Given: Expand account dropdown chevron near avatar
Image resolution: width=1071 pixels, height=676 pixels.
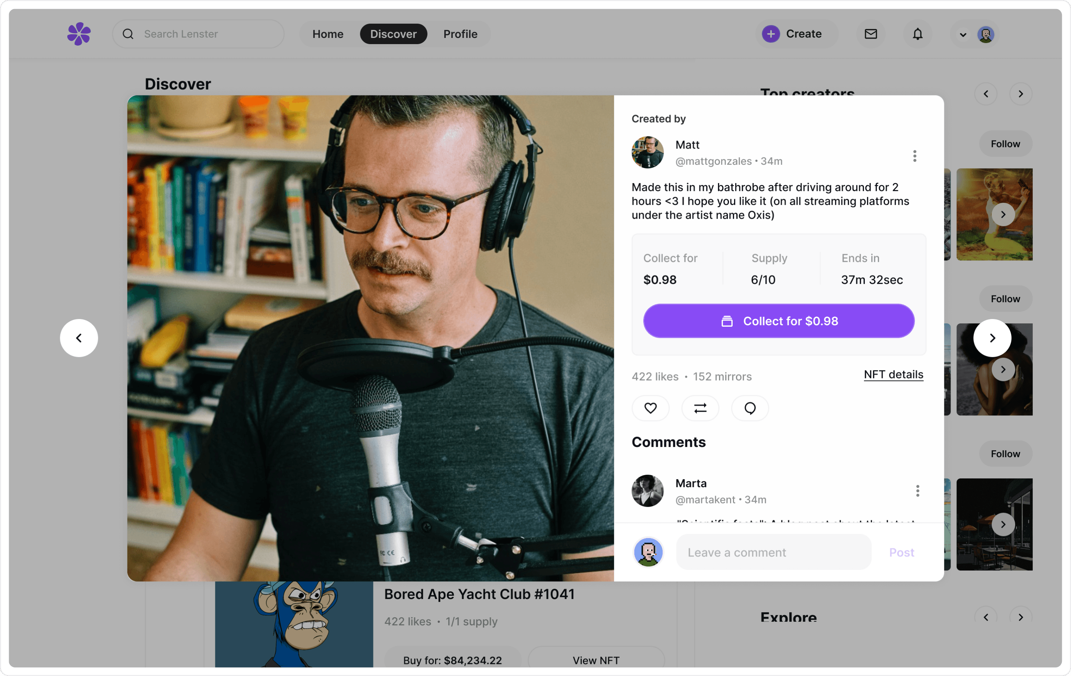Looking at the screenshot, I should (963, 35).
